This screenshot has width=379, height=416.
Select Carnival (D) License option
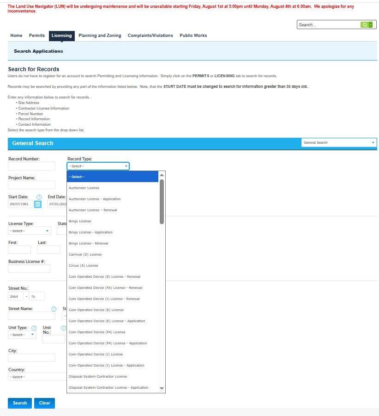coord(112,254)
